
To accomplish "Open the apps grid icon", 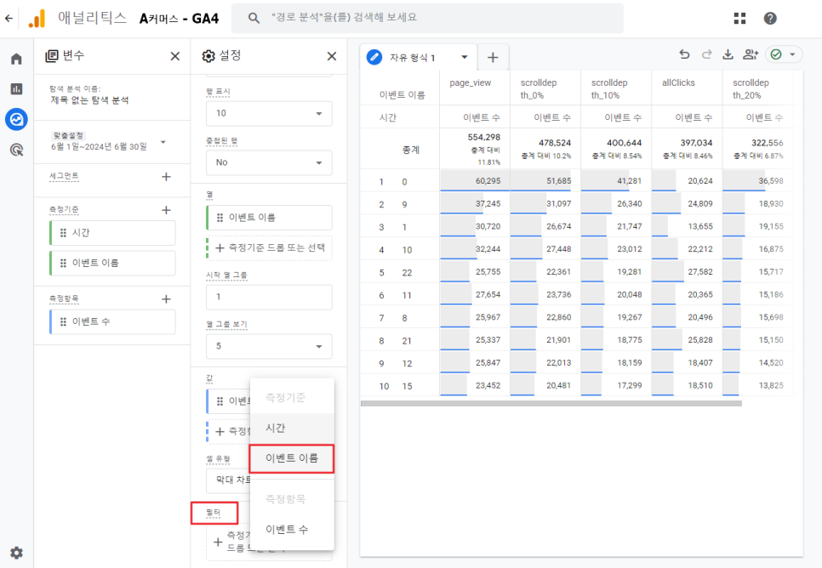I will click(x=739, y=19).
